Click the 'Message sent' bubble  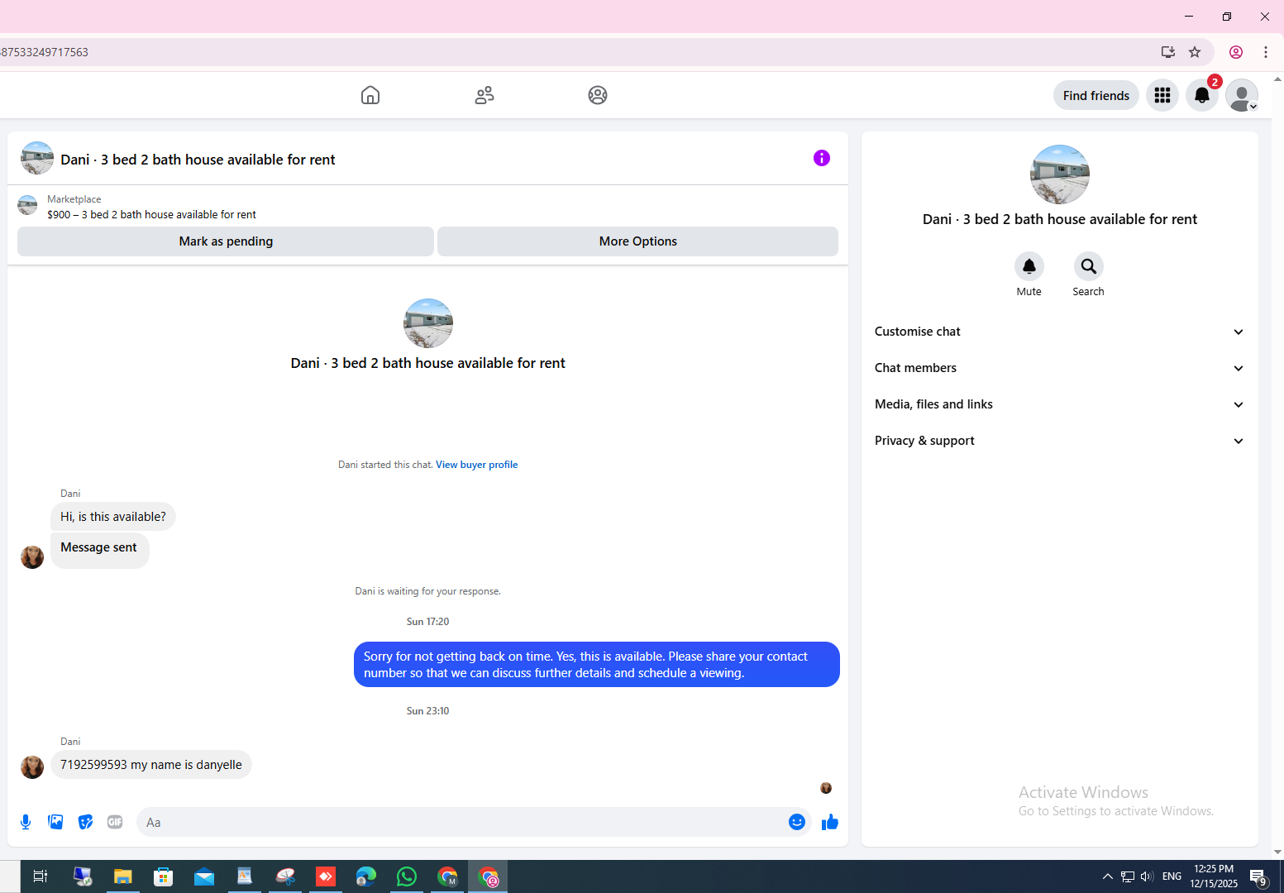coord(100,550)
